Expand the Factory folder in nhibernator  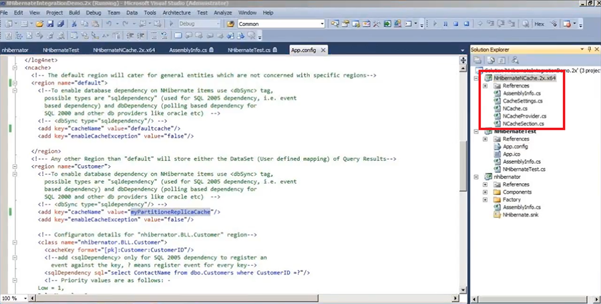click(485, 200)
